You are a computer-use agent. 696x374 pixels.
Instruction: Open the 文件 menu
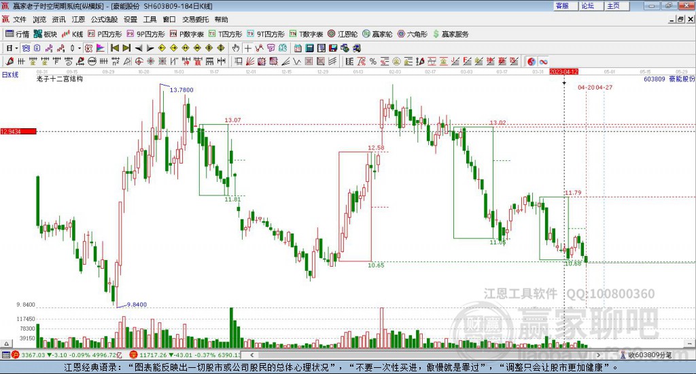pyautogui.click(x=20, y=20)
